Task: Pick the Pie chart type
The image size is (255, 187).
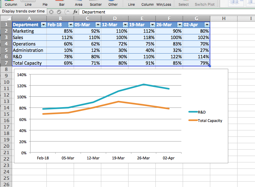Action: [x=45, y=4]
